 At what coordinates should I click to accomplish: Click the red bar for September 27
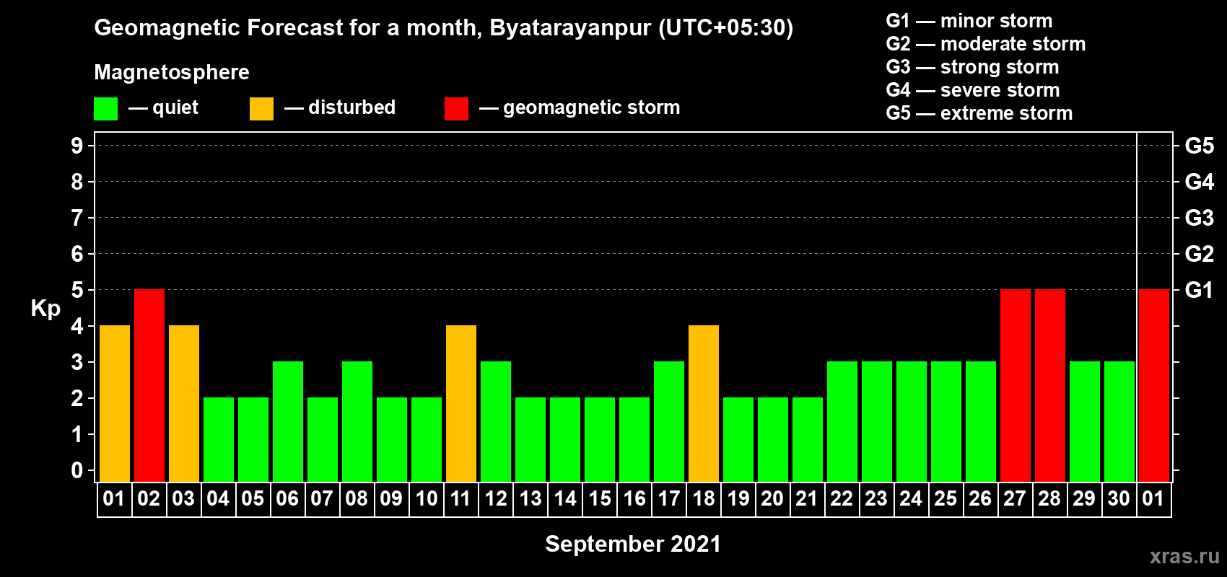click(1016, 386)
